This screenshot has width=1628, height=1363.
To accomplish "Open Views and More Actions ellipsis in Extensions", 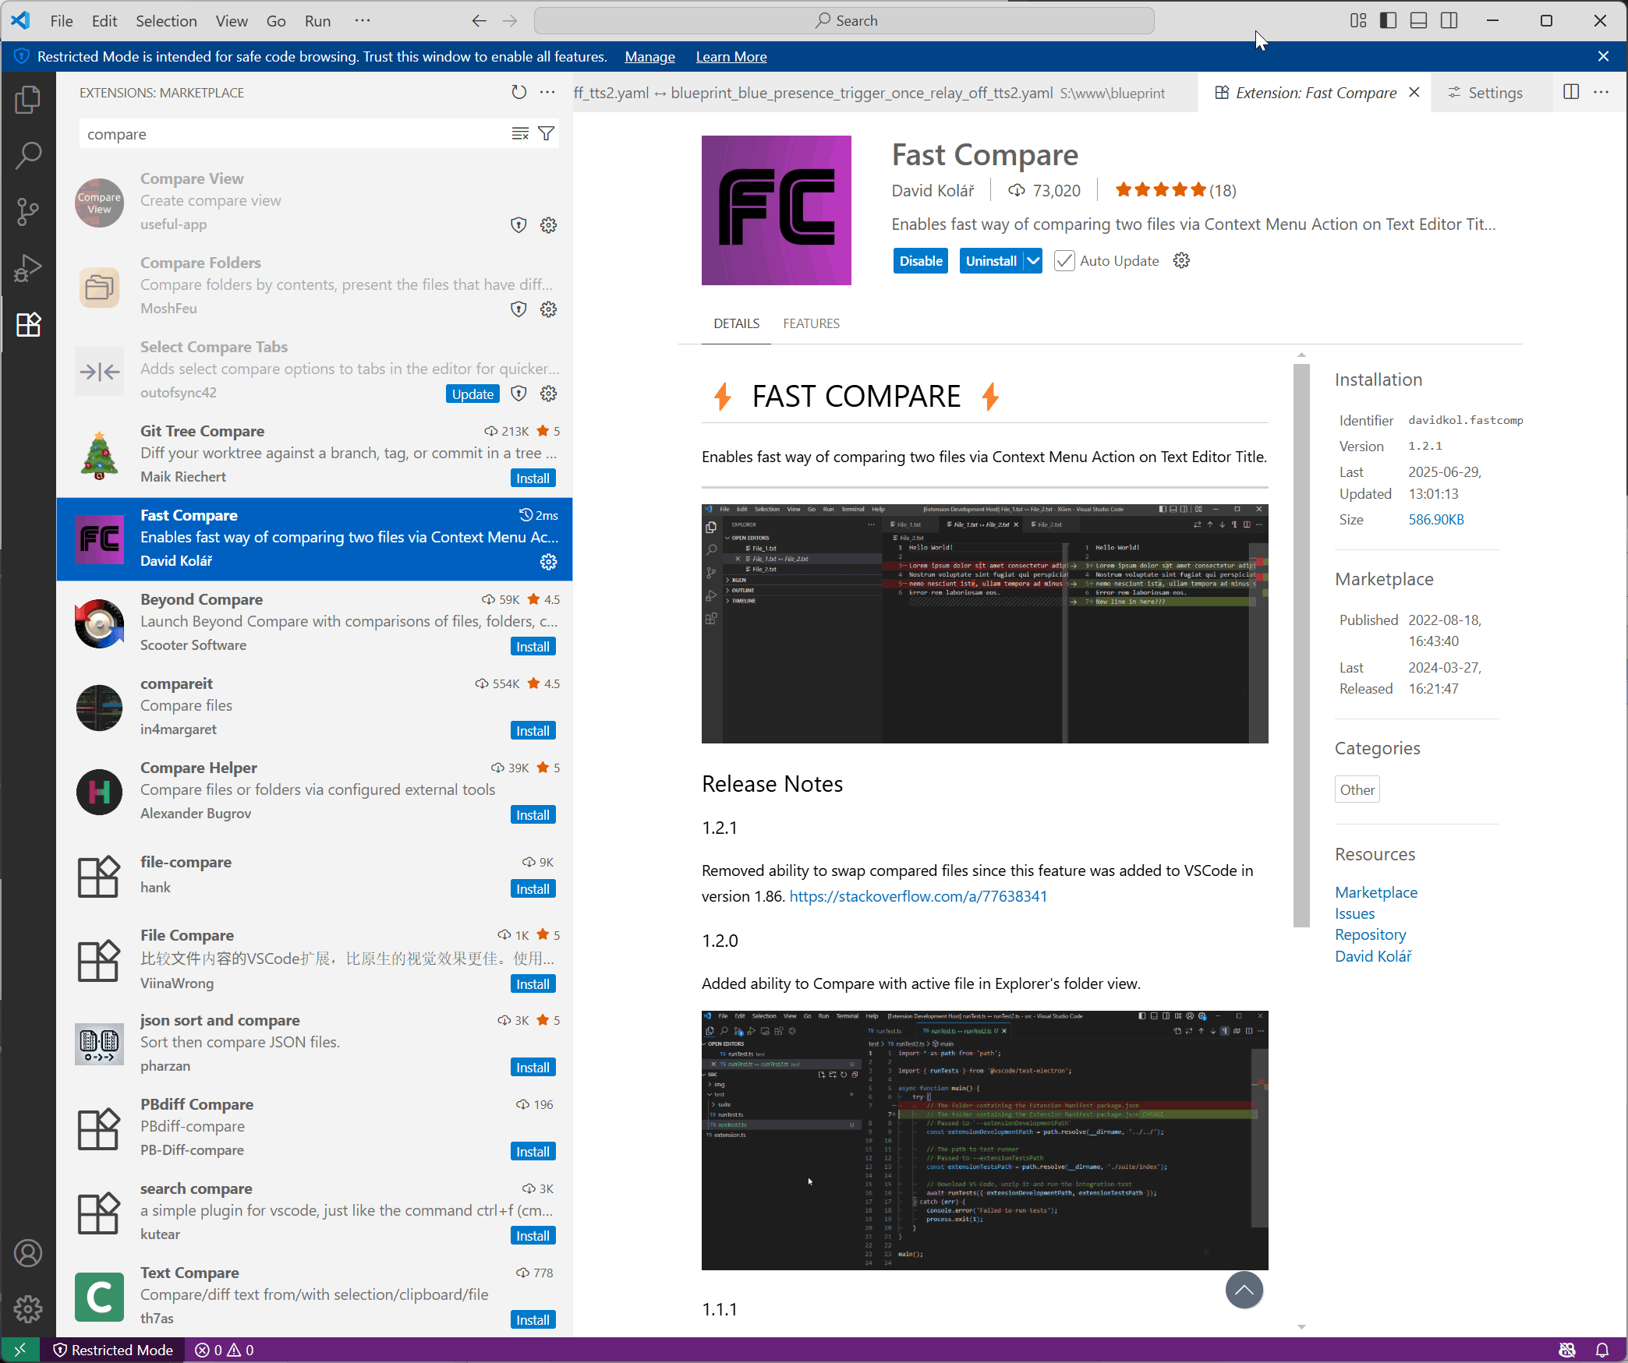I will point(547,93).
